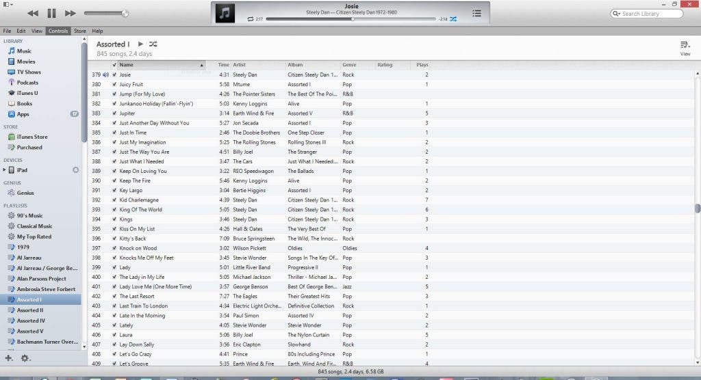
Task: Toggle the checkbox for Lay Down Sally
Action: [x=114, y=344]
